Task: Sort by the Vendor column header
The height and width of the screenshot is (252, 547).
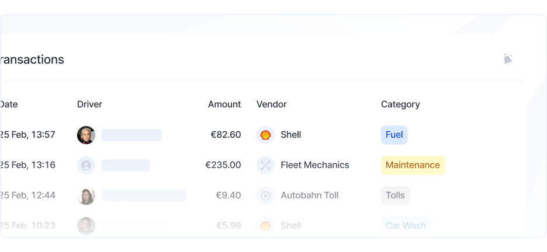Action: tap(271, 104)
